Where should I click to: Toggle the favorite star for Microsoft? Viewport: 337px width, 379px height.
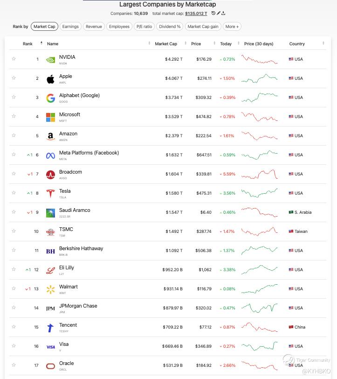point(14,116)
